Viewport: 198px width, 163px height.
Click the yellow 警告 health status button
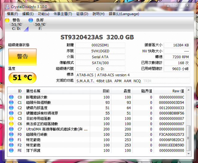click(x=23, y=57)
